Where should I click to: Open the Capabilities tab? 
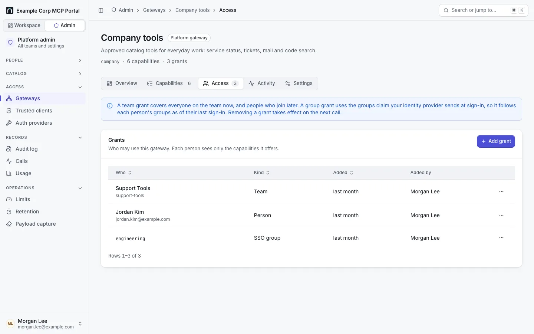pyautogui.click(x=169, y=83)
